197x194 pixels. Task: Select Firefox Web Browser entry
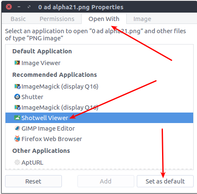point(99,139)
